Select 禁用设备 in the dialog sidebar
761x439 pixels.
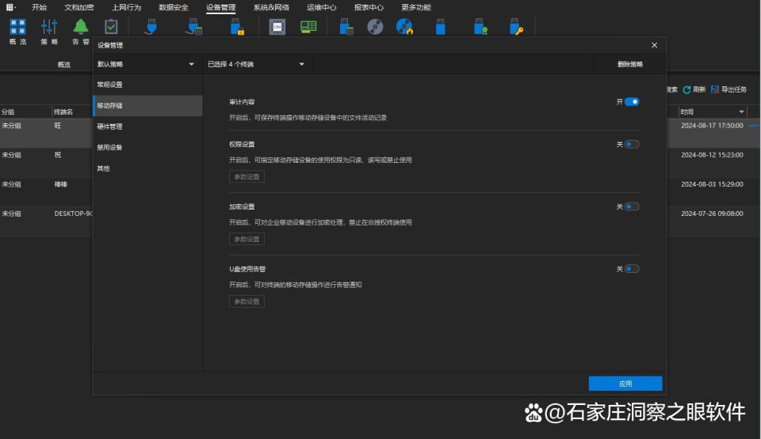click(x=147, y=147)
